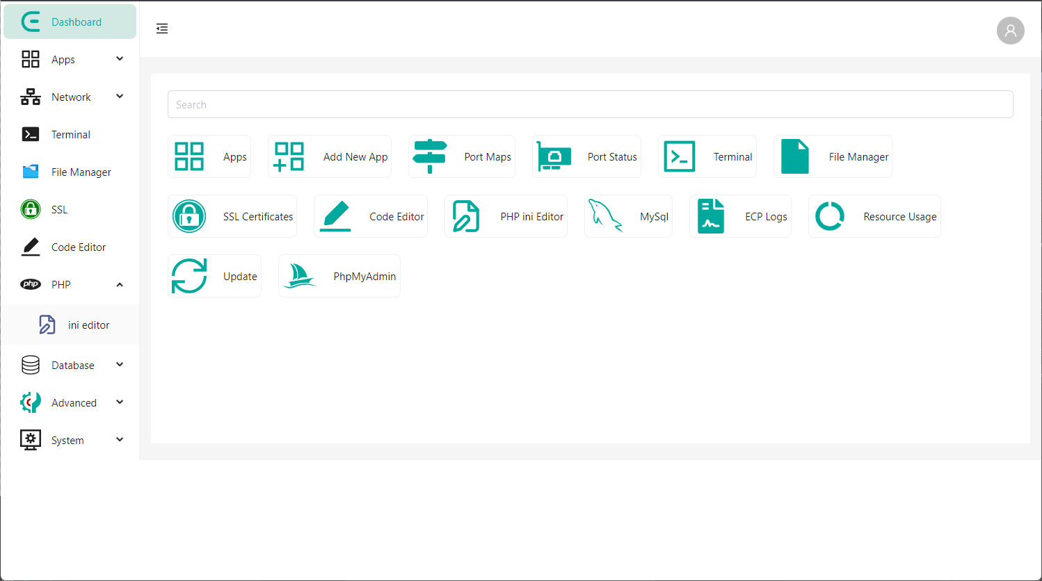Collapse the sidebar with the indent toggle
1042x581 pixels.
(162, 28)
